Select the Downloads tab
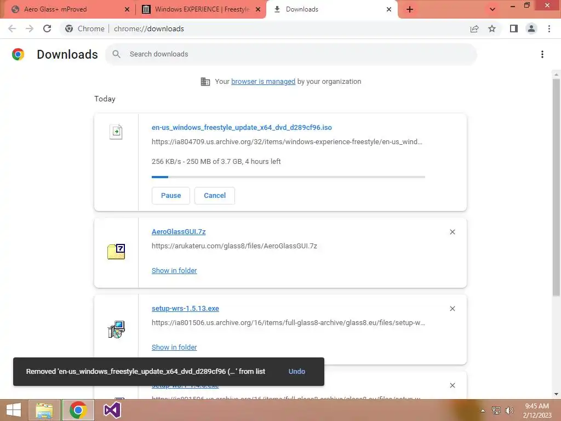The image size is (561, 421). point(332,9)
